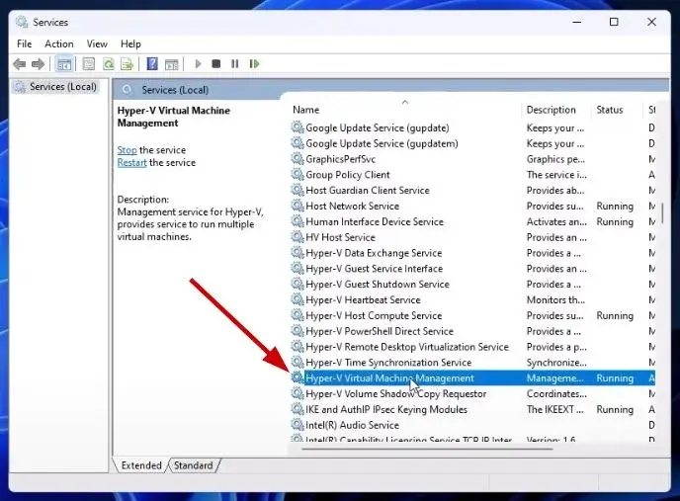Click the Stop the service link
680x501 pixels.
(x=127, y=150)
